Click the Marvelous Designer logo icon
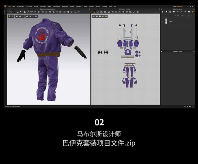Viewport: 198px width, 164px height. pos(5,6)
